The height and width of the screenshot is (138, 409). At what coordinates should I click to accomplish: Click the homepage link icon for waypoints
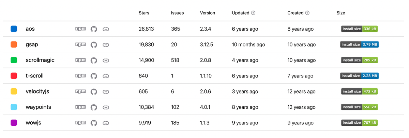(x=106, y=107)
